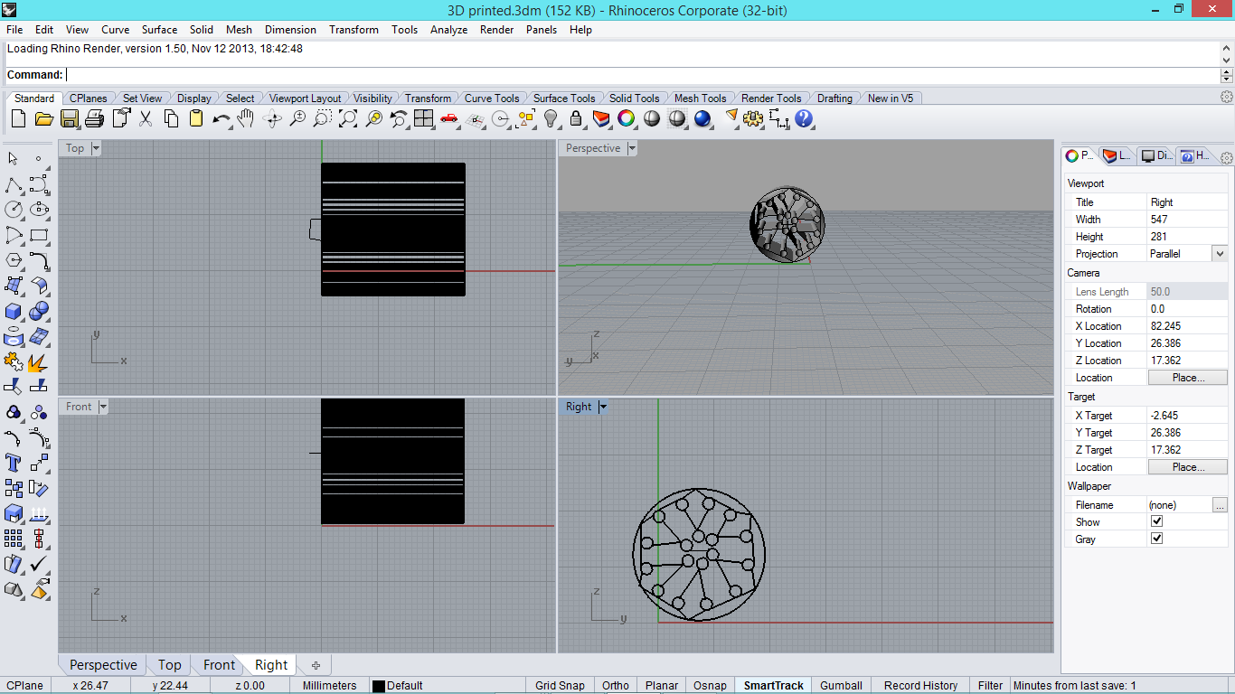Uncheck the Wallpaper Show checkbox

(1156, 521)
